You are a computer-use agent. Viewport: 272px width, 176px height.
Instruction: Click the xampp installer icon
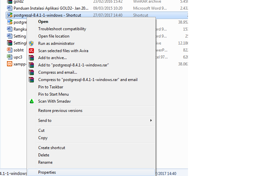(10, 64)
